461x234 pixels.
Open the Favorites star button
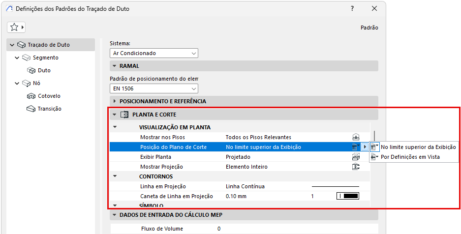[x=16, y=28]
